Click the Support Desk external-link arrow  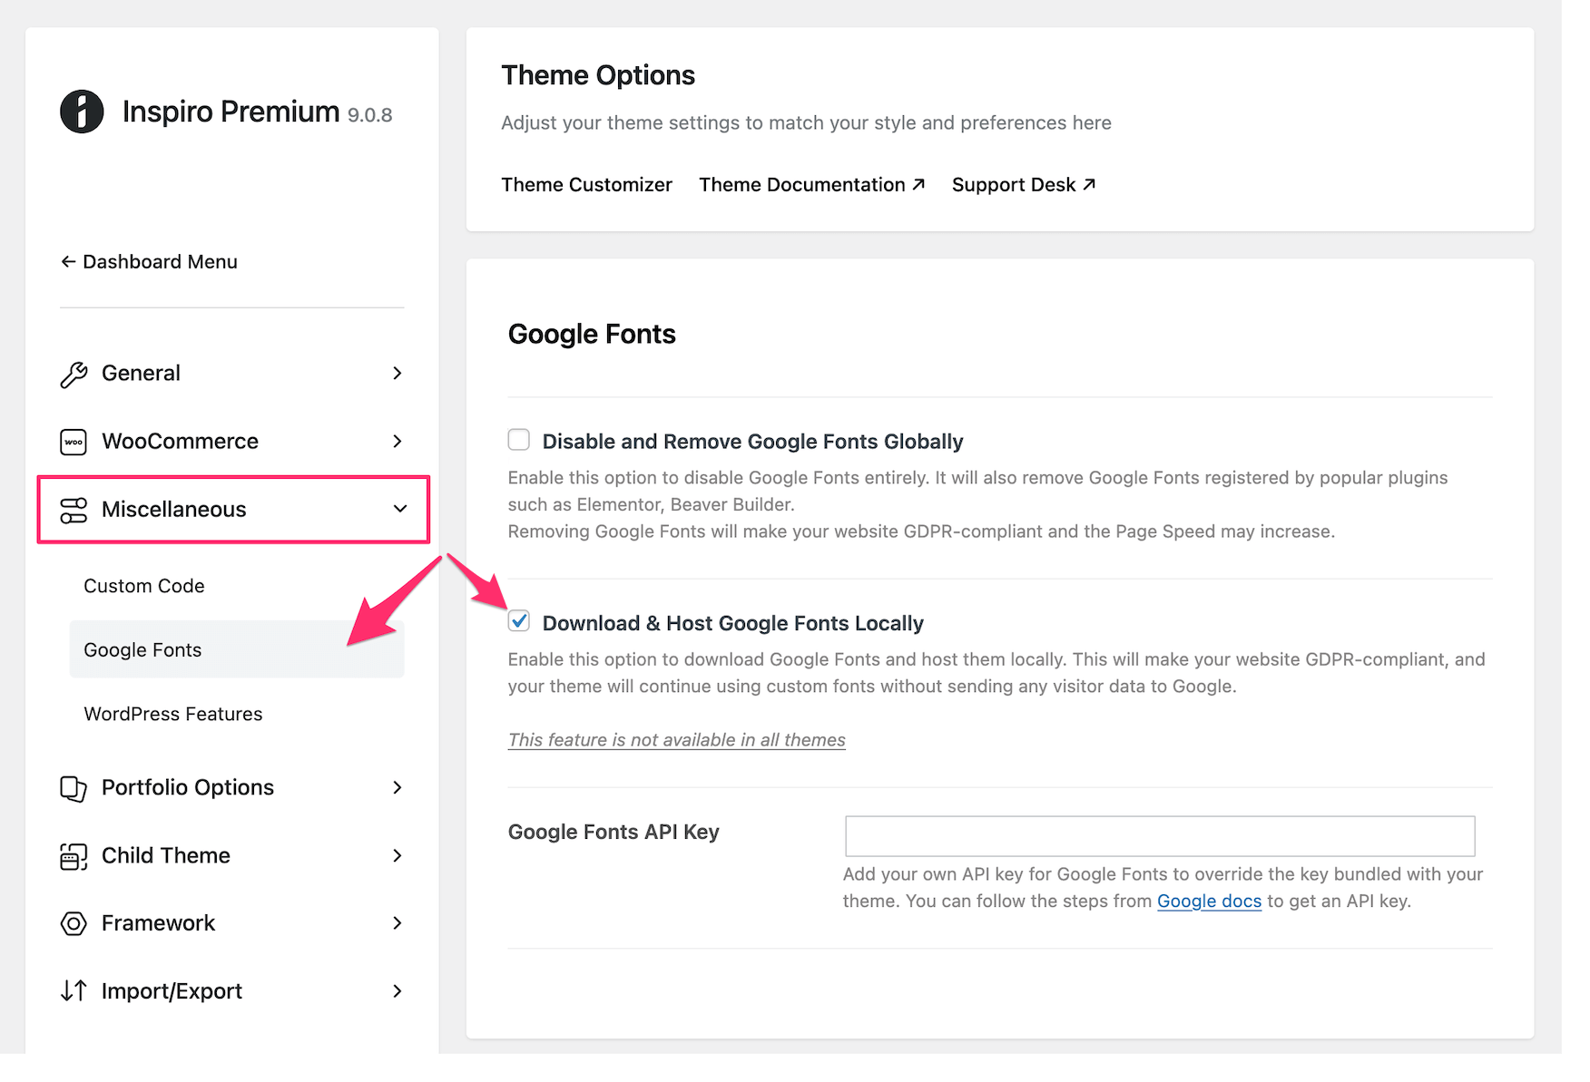point(1089,184)
